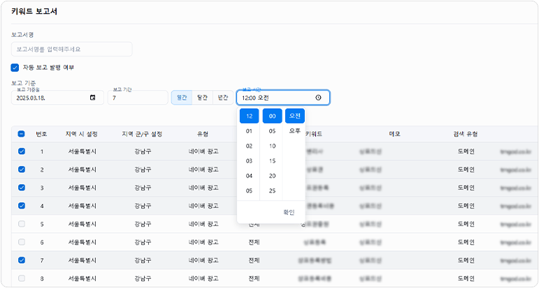
Task: Choose hour 04 in time picker
Action: point(249,176)
